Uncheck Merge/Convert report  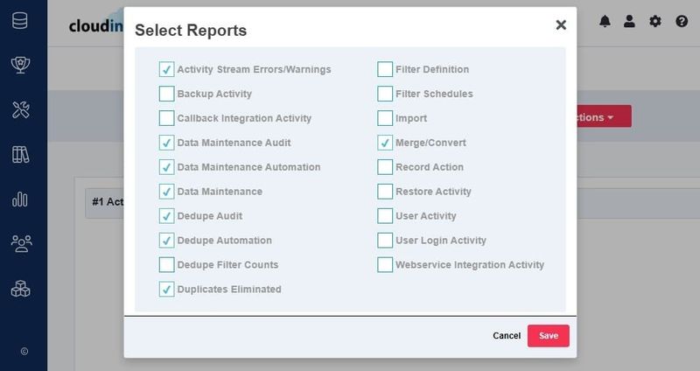coord(385,143)
